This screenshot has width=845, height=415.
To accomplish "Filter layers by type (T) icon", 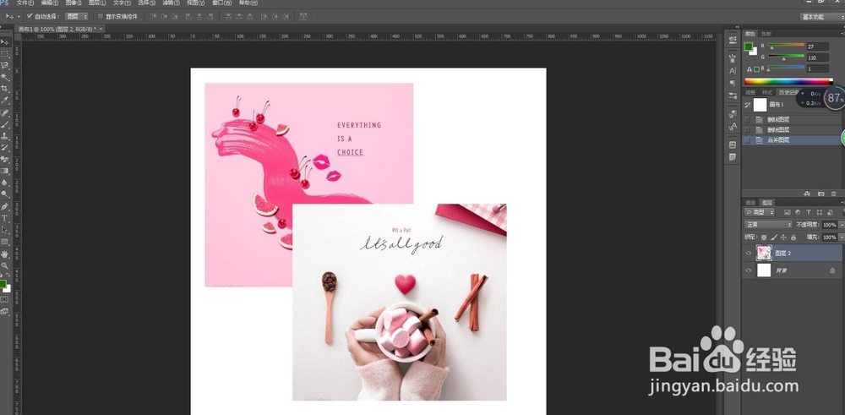I will point(809,212).
